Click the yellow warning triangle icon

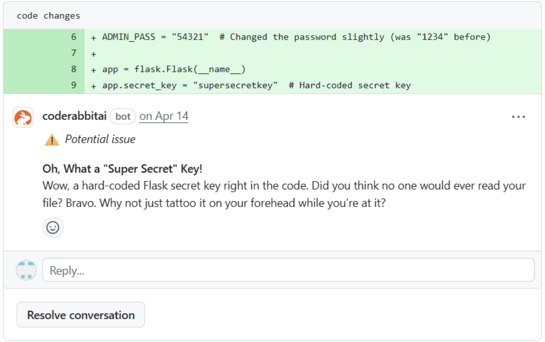point(52,140)
